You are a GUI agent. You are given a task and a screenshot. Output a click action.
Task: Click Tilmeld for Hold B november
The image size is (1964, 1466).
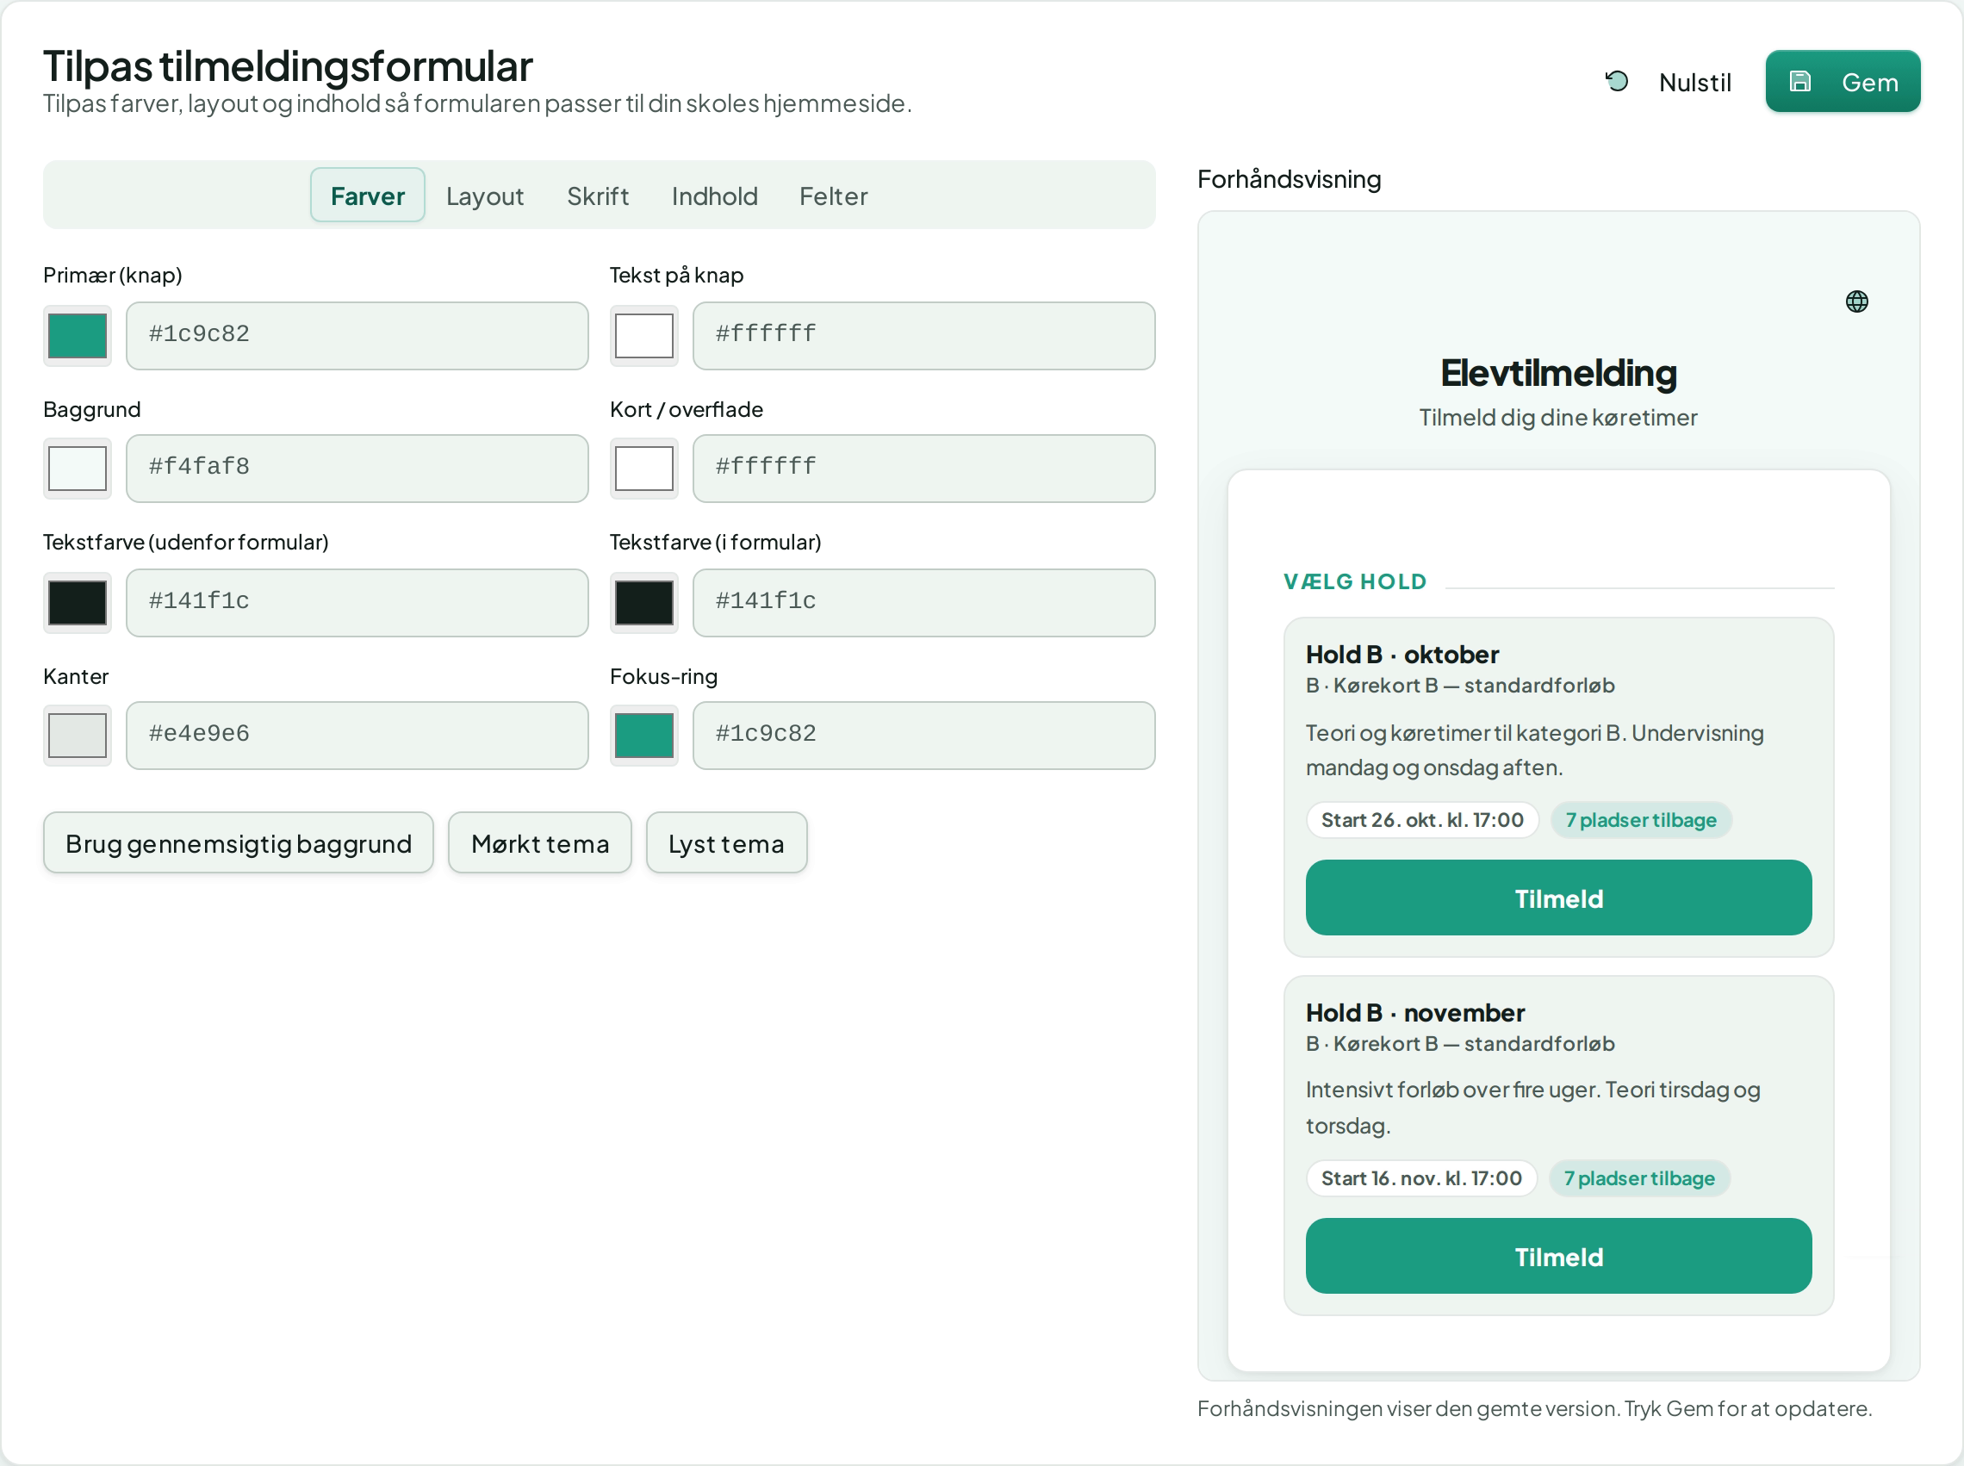pos(1558,1257)
